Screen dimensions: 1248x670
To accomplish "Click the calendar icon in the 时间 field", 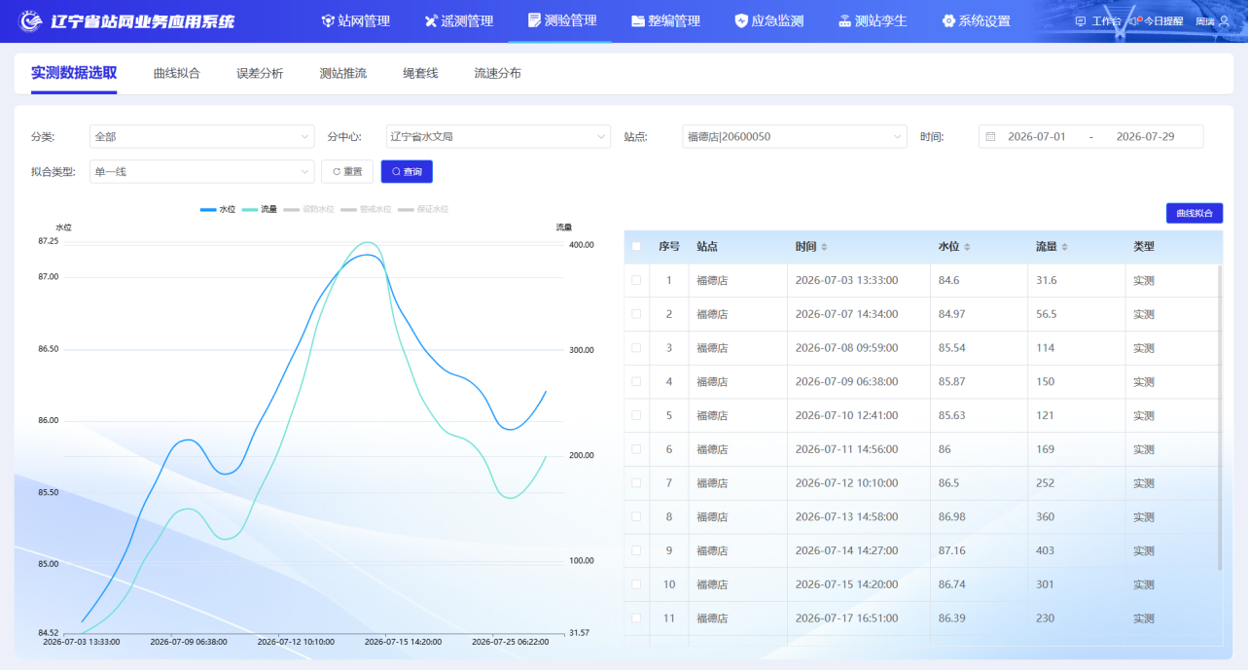I will click(990, 137).
